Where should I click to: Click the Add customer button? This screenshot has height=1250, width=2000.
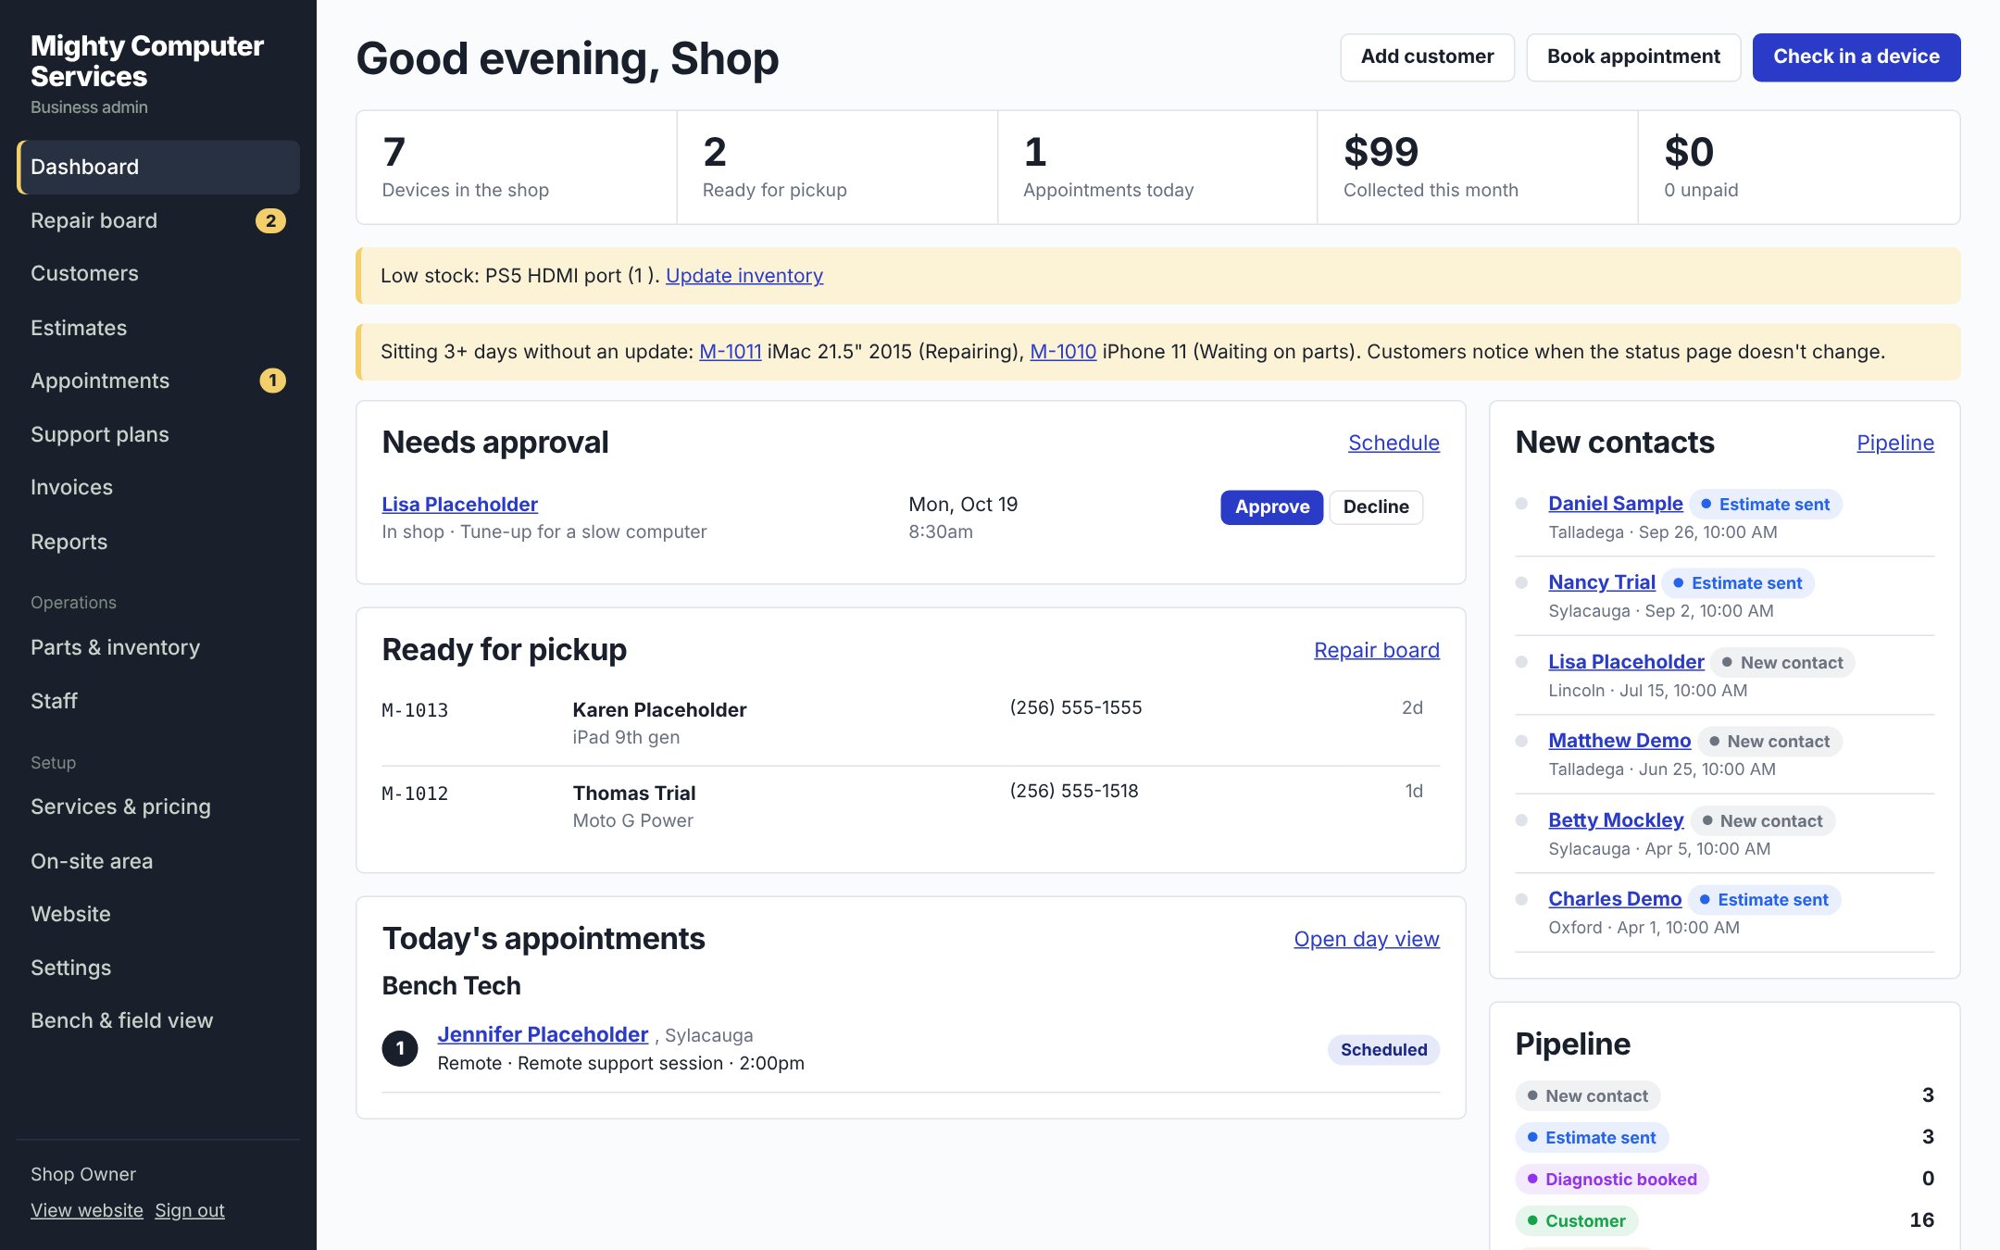tap(1427, 56)
